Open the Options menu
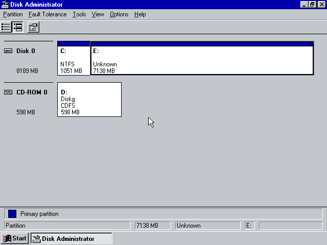 (x=119, y=14)
